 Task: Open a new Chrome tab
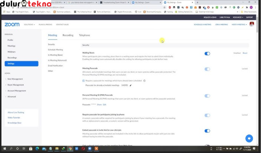pos(197,3)
